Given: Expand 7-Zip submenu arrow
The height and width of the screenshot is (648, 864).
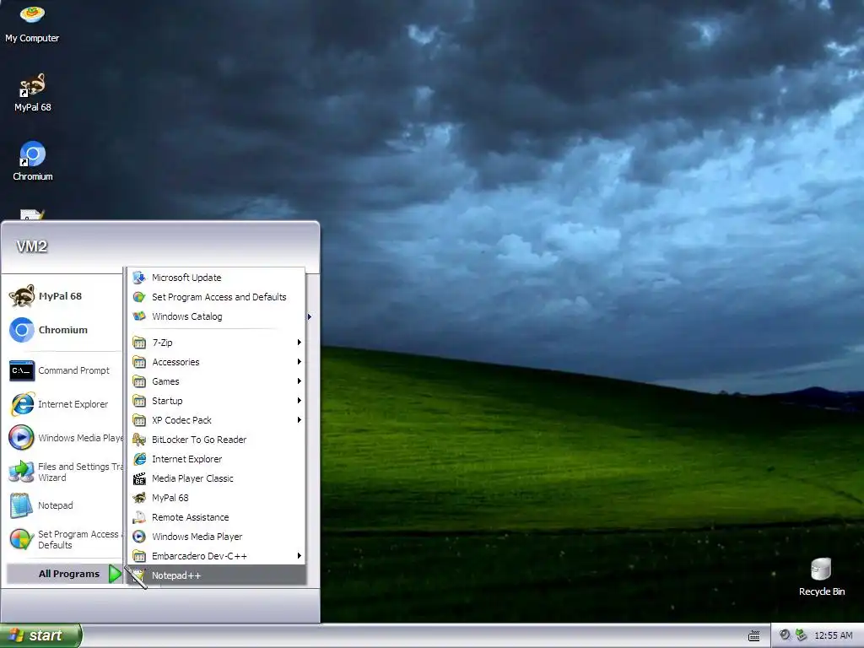Looking at the screenshot, I should pos(300,343).
